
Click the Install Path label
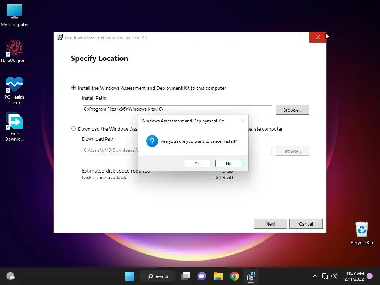[94, 98]
